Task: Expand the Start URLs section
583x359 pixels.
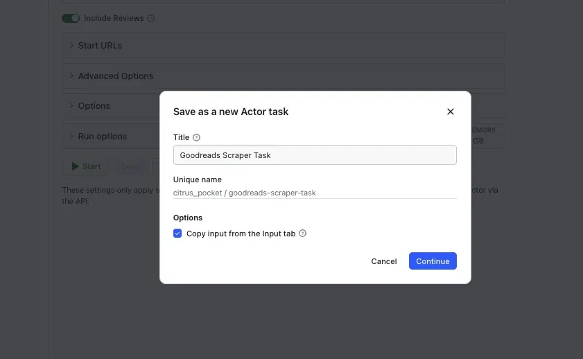Action: coord(284,45)
